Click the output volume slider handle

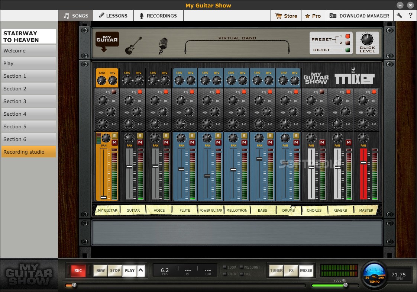346,285
